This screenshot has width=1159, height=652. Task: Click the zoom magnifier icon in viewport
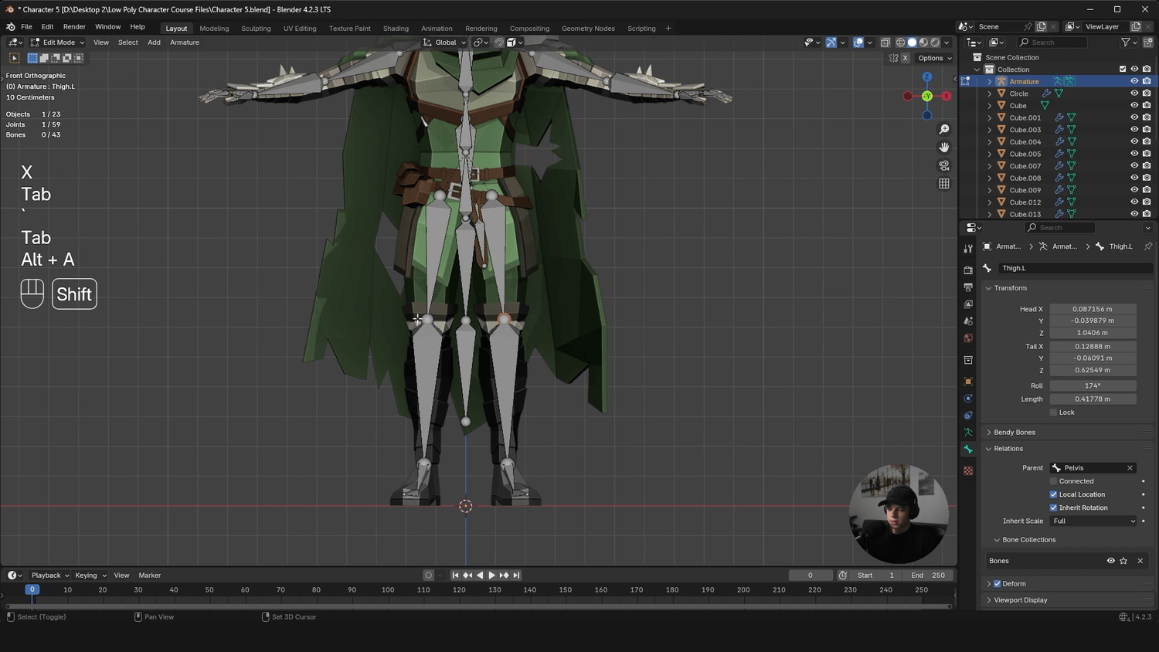click(943, 130)
